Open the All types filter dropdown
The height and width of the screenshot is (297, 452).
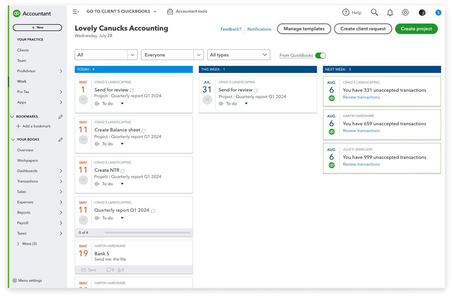click(239, 55)
